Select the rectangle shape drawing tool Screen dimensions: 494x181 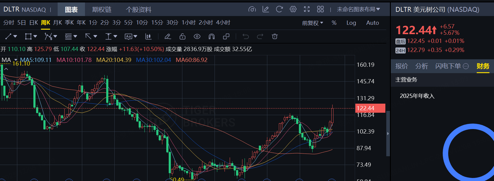point(28,37)
